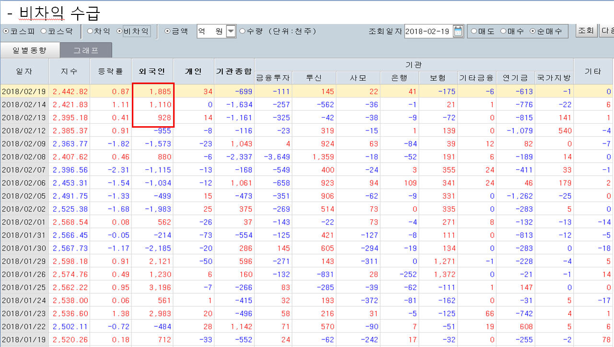Screen dimensions: 614x347
Task: Select the 순매수 radio button
Action: [x=532, y=31]
